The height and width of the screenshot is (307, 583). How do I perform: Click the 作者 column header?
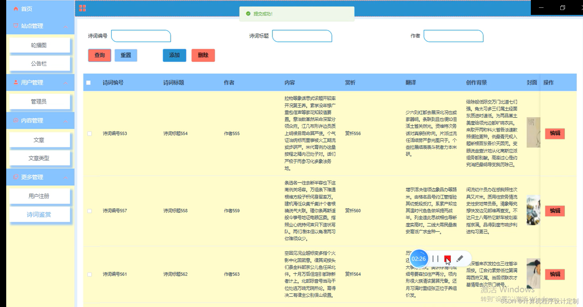pyautogui.click(x=229, y=83)
